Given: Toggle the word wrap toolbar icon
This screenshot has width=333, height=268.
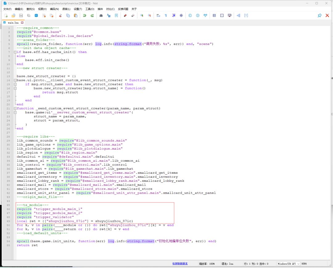Looking at the screenshot, I should [x=158, y=15].
